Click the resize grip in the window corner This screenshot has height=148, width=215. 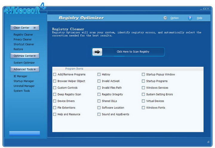tap(208, 142)
